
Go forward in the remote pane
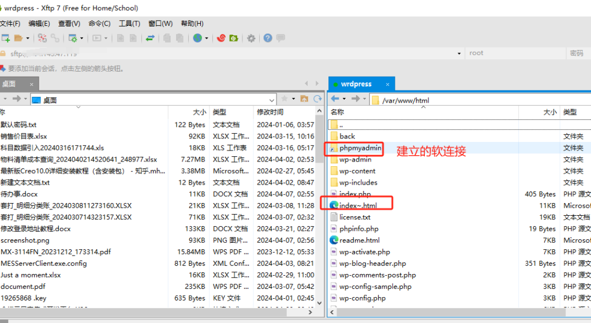[x=356, y=99]
